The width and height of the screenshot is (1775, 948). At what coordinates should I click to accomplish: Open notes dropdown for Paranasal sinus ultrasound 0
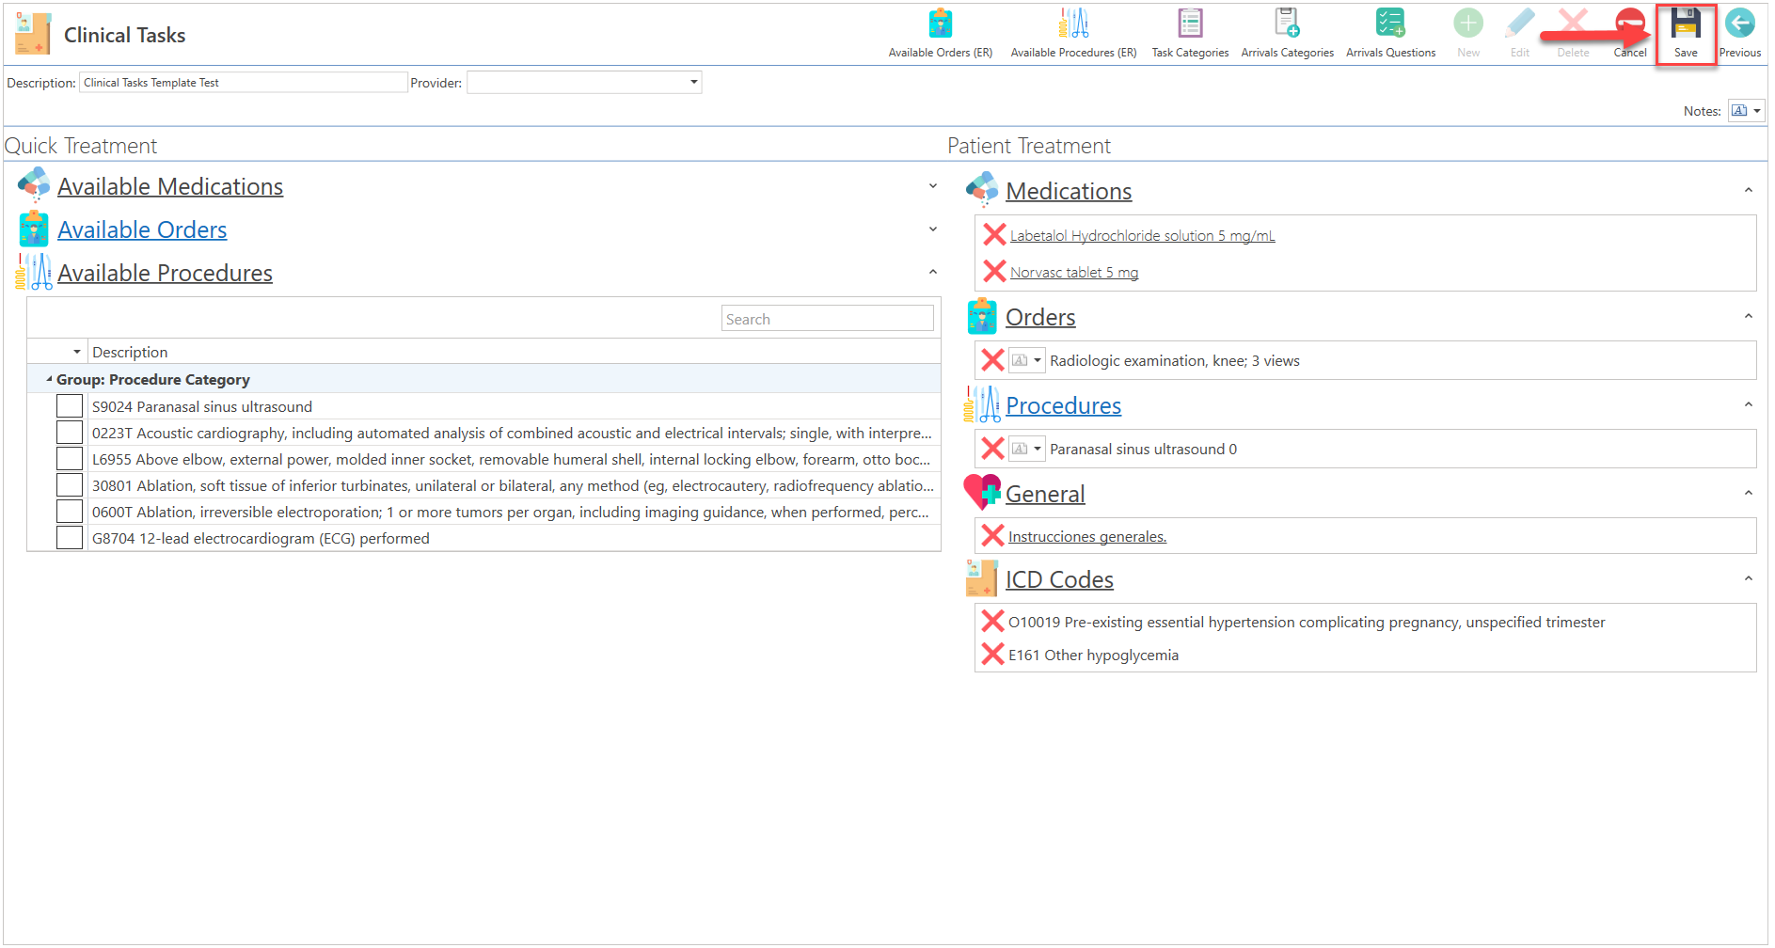pos(1037,449)
